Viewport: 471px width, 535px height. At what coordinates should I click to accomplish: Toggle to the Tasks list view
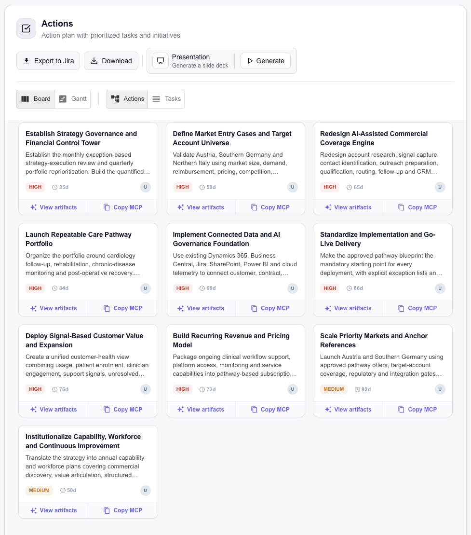point(166,99)
